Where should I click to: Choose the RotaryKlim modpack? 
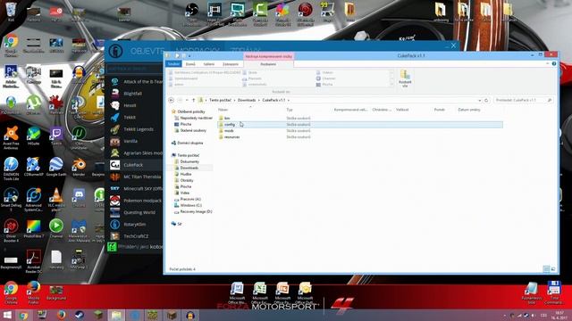click(x=134, y=225)
